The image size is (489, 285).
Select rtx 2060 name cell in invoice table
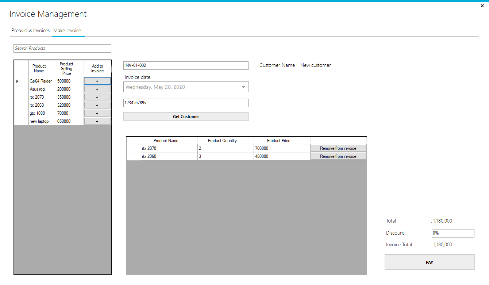[x=169, y=156]
